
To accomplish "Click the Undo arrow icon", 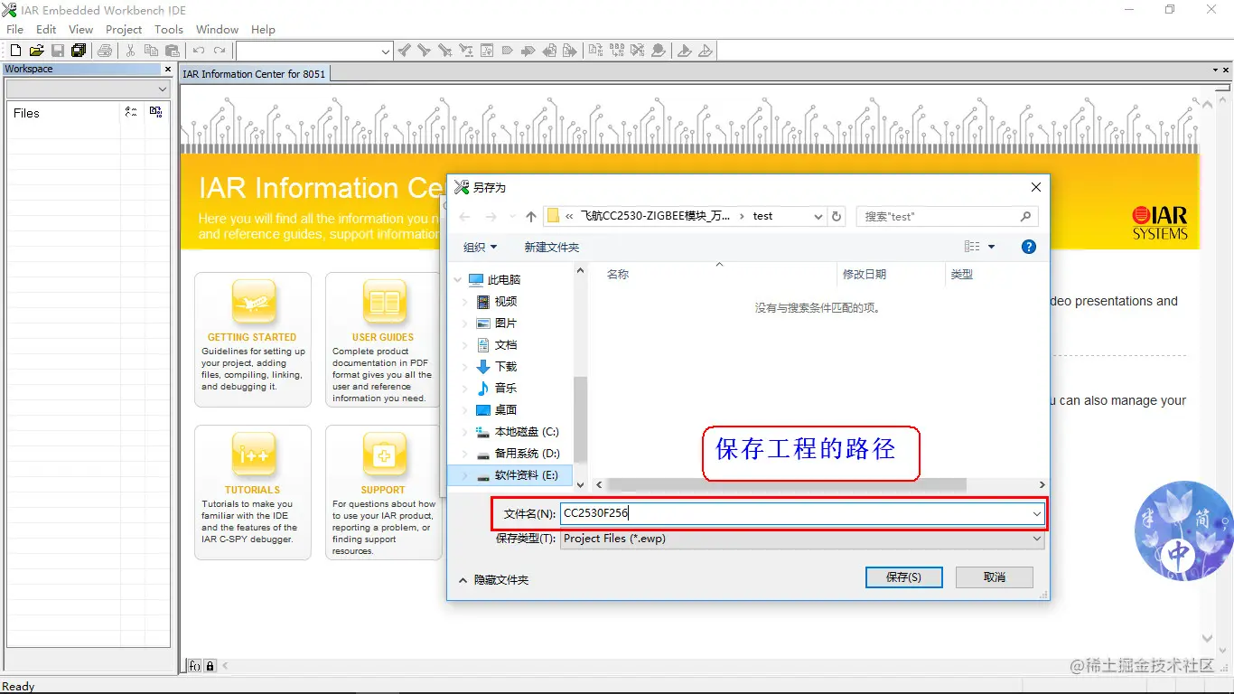I will pyautogui.click(x=199, y=51).
